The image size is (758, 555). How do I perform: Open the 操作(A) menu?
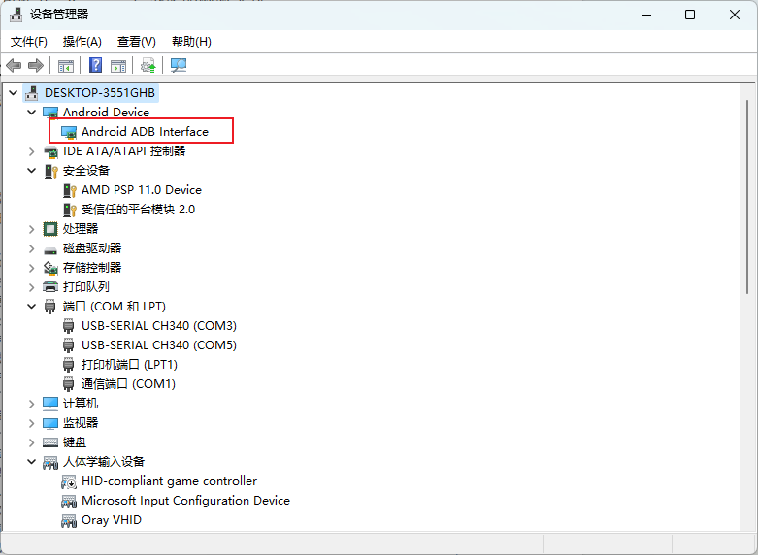(82, 42)
